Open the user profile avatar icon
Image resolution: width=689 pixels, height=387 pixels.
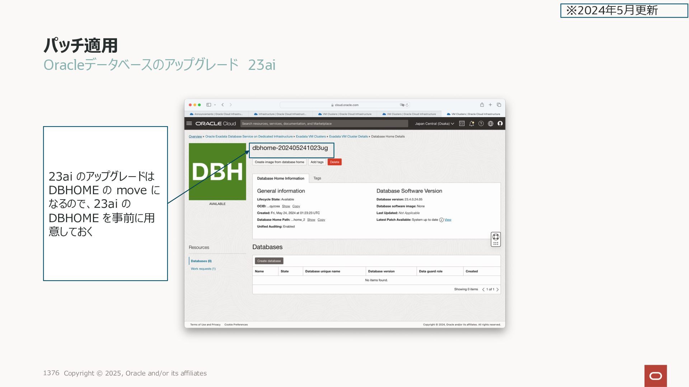pos(500,124)
